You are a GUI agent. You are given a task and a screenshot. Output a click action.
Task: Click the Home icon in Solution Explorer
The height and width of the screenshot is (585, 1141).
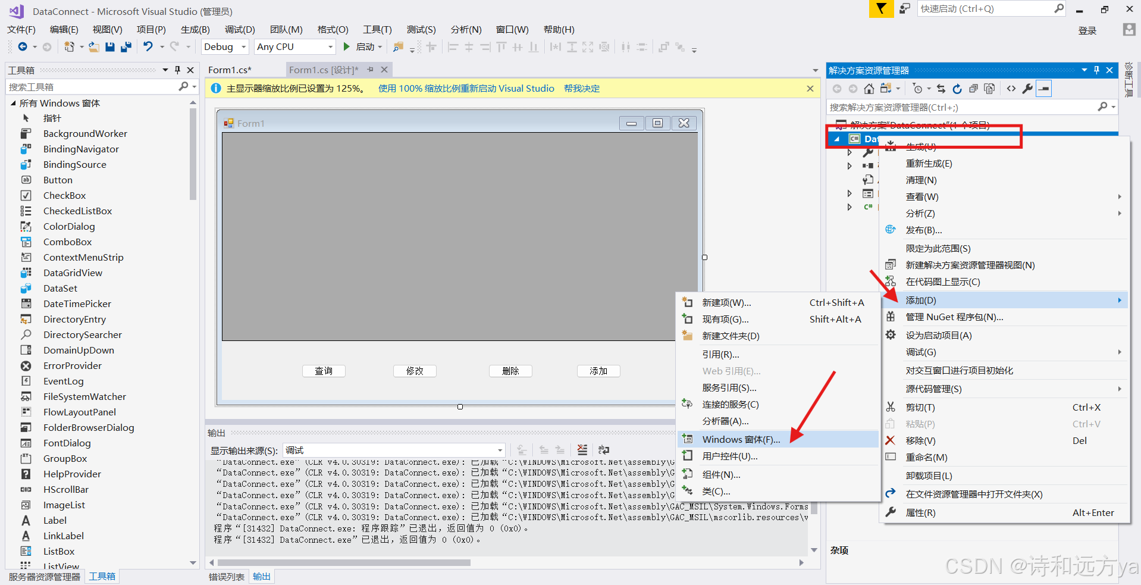tap(869, 89)
